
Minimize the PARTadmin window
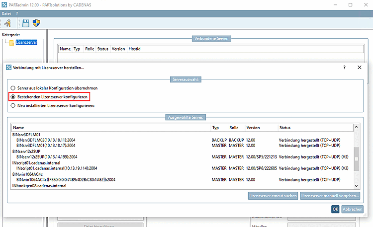[335, 5]
